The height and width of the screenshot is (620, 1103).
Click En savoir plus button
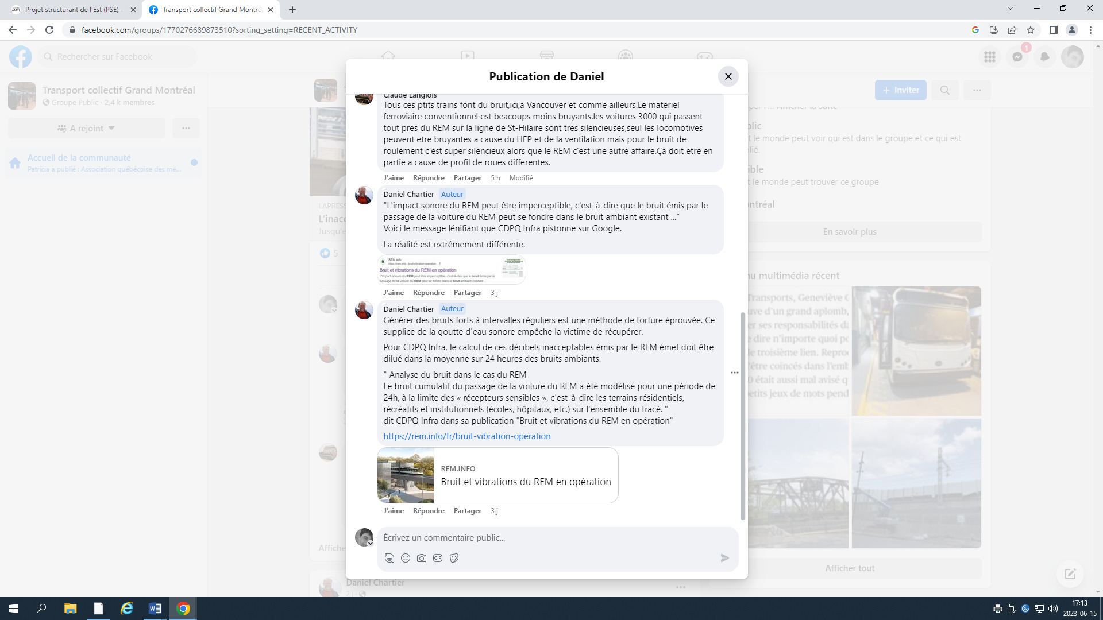click(850, 232)
